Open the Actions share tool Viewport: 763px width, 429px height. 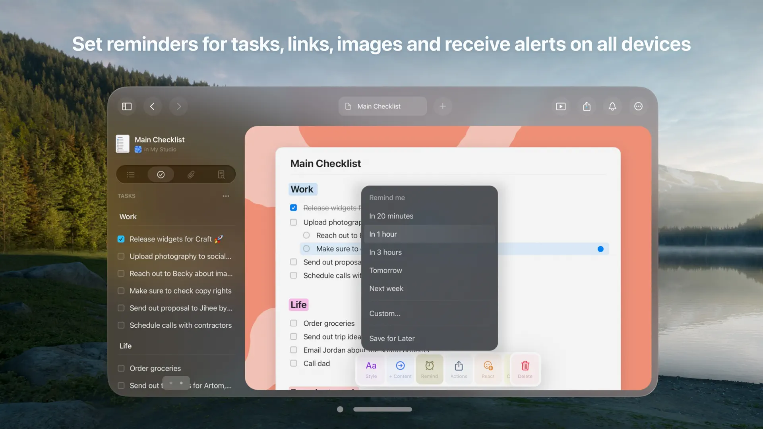click(459, 369)
